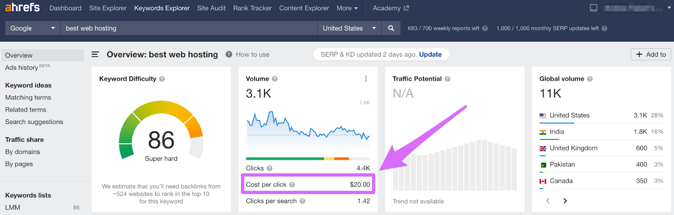Click the Clicks per search 1.42 value
The height and width of the screenshot is (215, 674).
click(364, 201)
